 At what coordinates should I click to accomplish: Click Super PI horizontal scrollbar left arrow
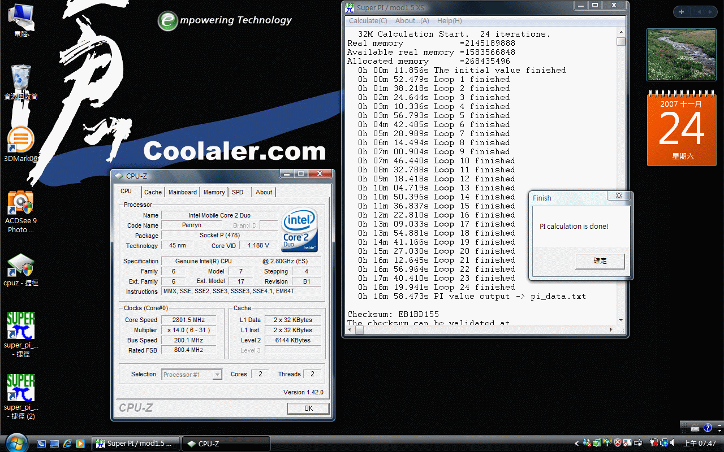(x=350, y=329)
